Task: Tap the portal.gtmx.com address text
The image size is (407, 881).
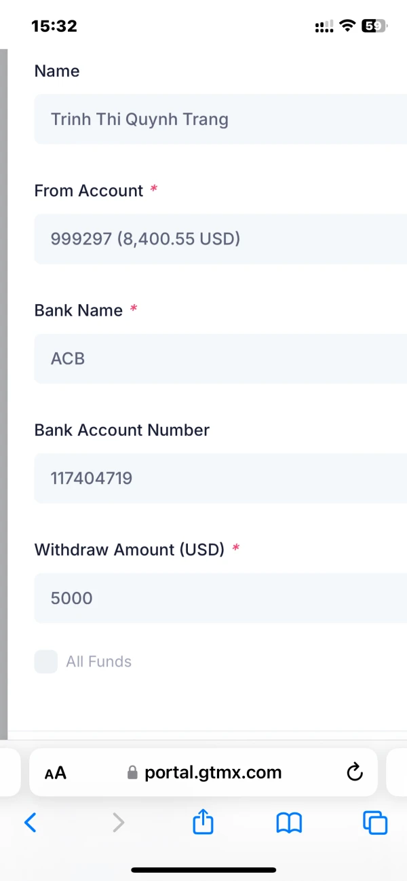Action: (213, 772)
